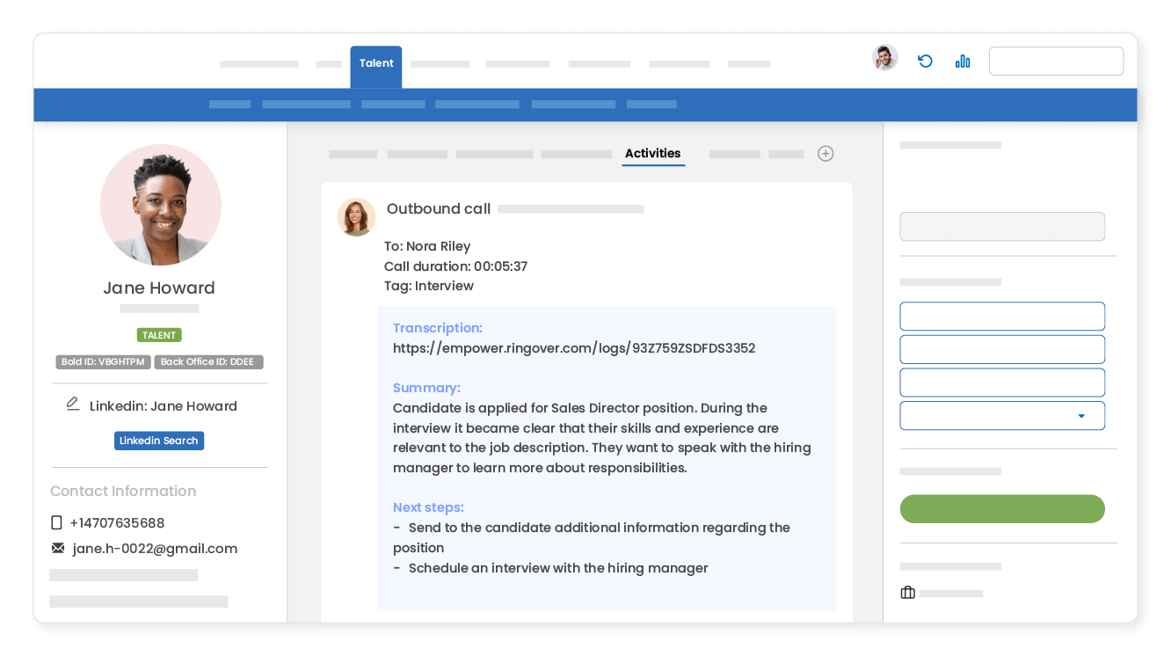Screen dimensions: 1171x656
Task: Click the briefcase icon in the right sidebar
Action: [907, 592]
